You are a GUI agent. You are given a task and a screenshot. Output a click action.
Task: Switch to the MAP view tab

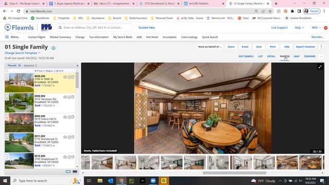(x=297, y=57)
